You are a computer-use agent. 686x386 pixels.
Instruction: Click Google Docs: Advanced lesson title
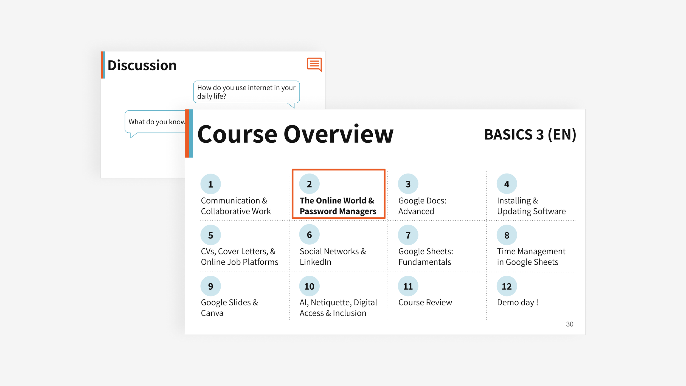[422, 206]
